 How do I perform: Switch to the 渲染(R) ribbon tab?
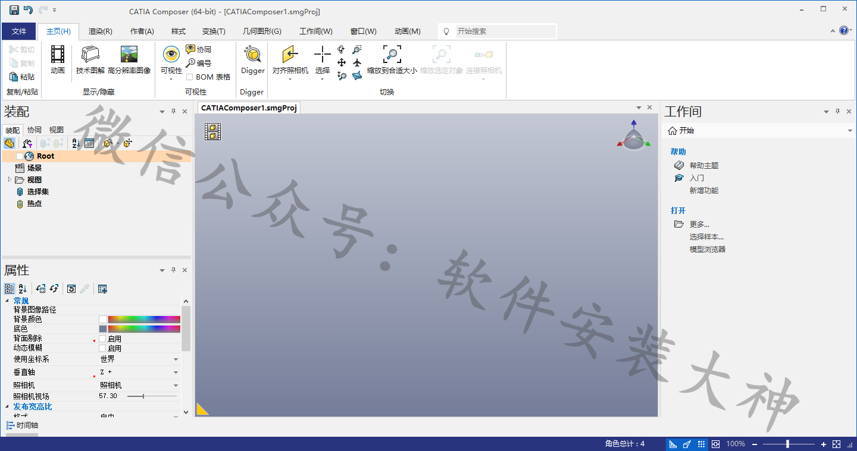point(101,31)
